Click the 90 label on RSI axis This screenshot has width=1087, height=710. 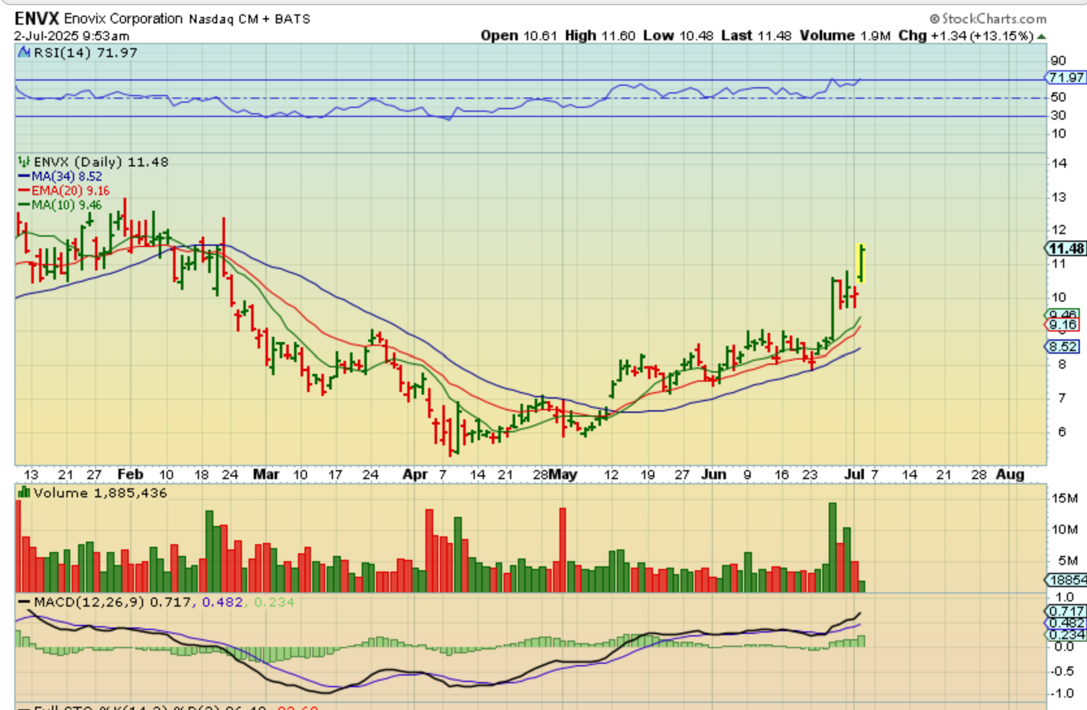(x=1058, y=60)
